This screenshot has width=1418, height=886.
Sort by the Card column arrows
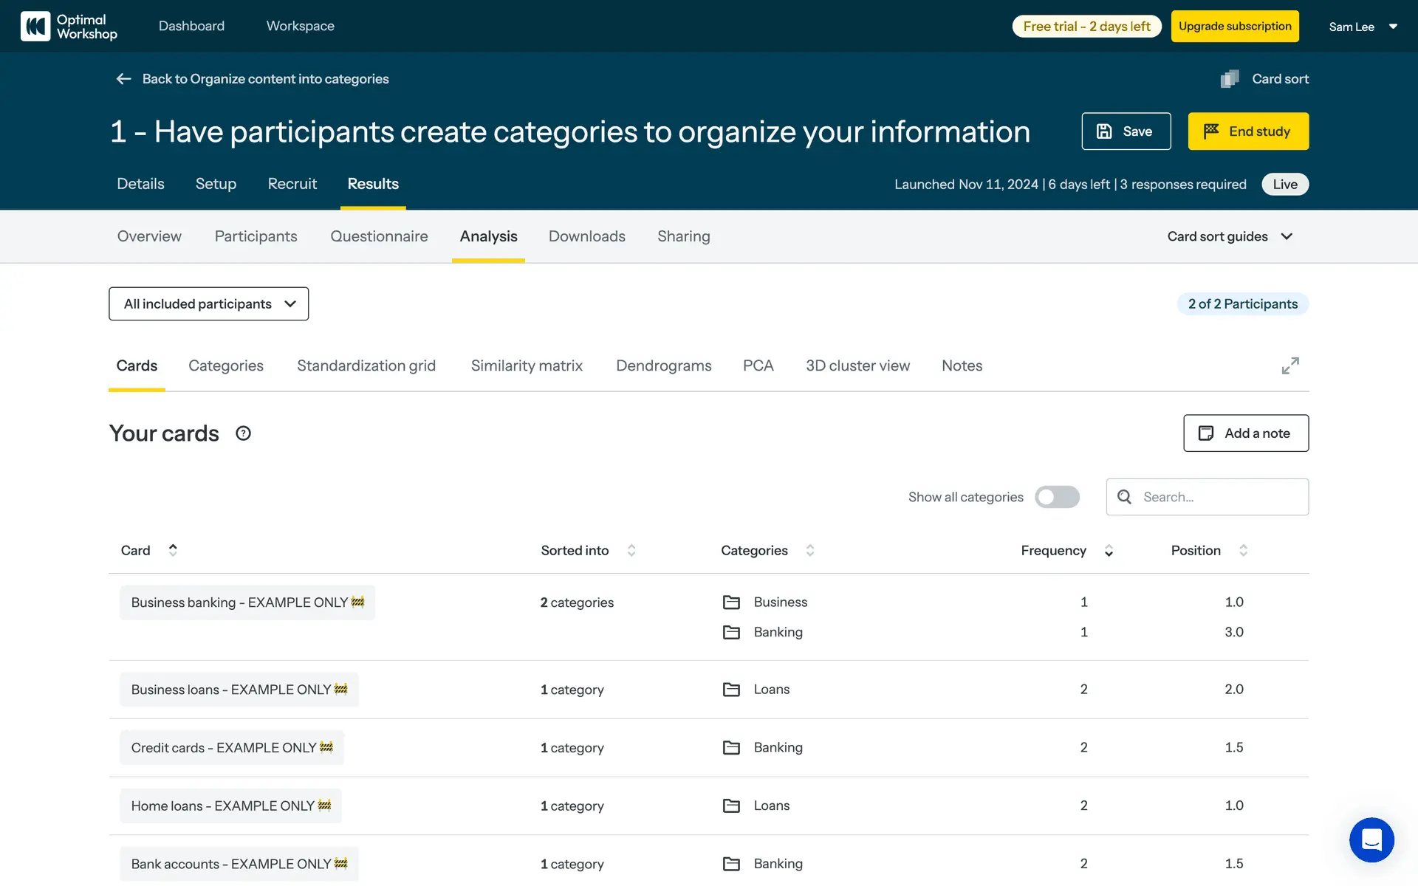click(x=173, y=550)
